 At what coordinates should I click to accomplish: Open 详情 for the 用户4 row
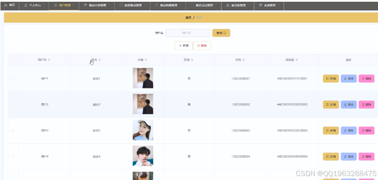tap(331, 156)
